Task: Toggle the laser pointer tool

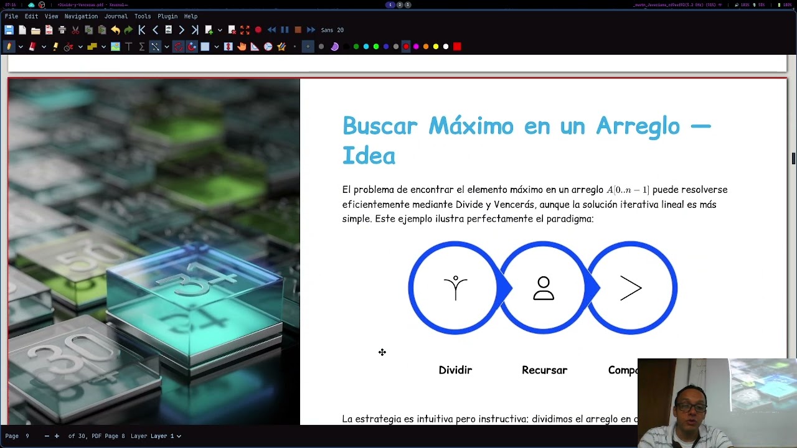Action: (155, 47)
